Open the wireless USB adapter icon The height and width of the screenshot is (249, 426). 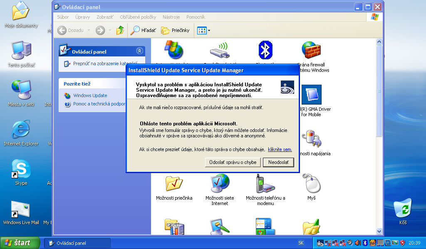[x=219, y=50]
